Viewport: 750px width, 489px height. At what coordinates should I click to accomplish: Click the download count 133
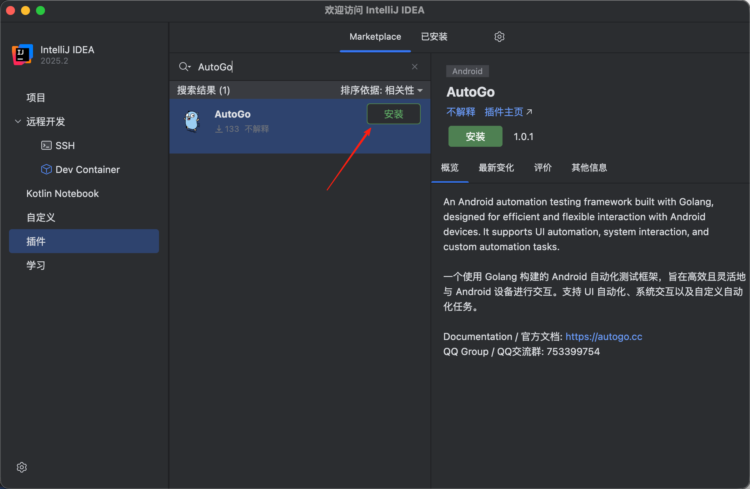(x=232, y=129)
